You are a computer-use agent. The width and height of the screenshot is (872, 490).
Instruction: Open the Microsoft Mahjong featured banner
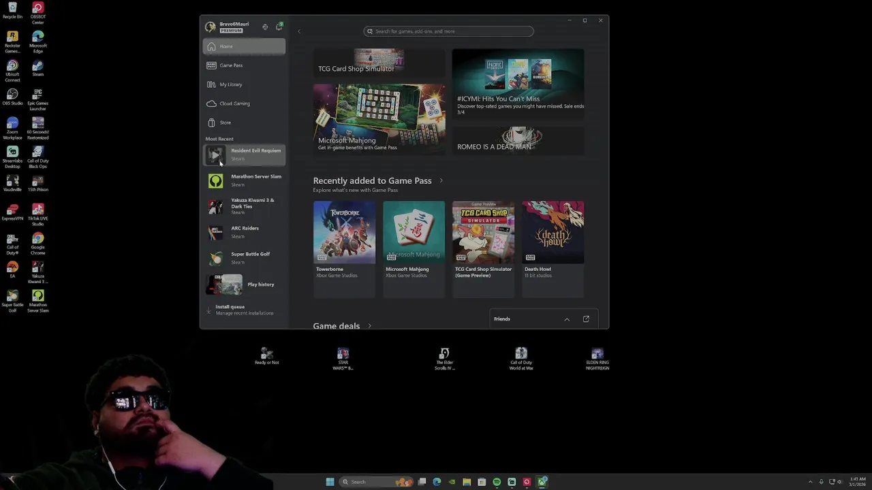click(379, 118)
